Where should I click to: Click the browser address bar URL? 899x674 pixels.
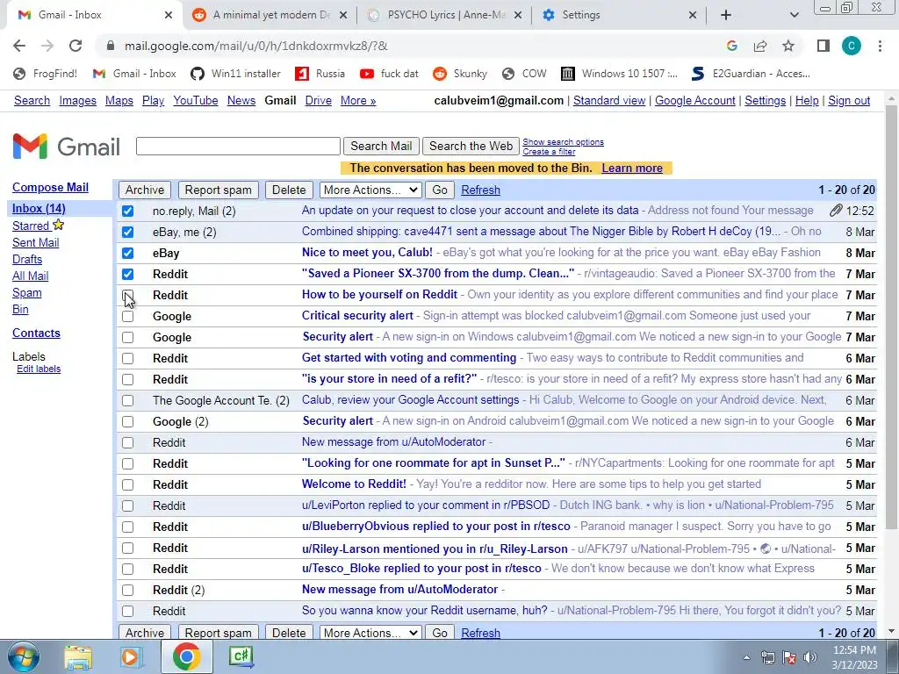(x=255, y=46)
